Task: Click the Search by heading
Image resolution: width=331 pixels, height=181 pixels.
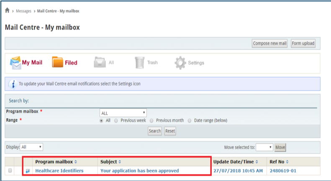Action: pyautogui.click(x=19, y=101)
